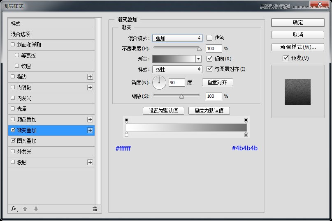Enable 内发光 checkbox
Image resolution: width=332 pixels, height=221 pixels.
click(13, 98)
